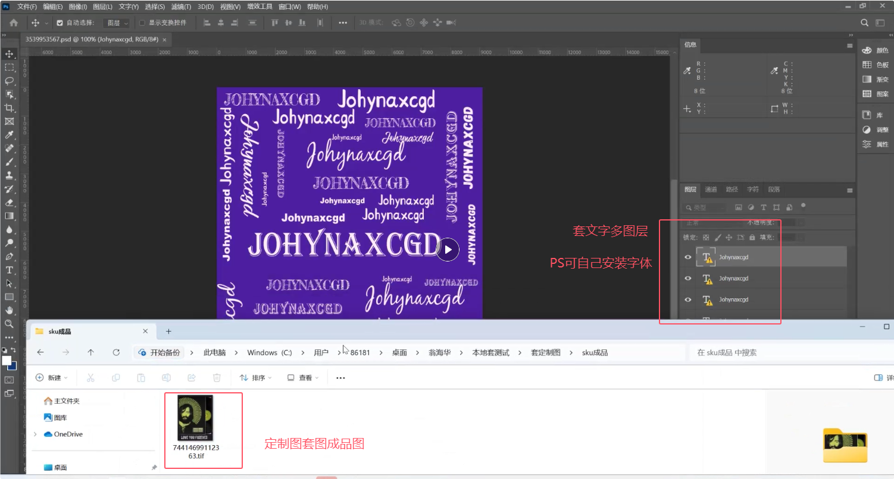The image size is (894, 479).
Task: Click the Explorer refresh button
Action: [116, 352]
